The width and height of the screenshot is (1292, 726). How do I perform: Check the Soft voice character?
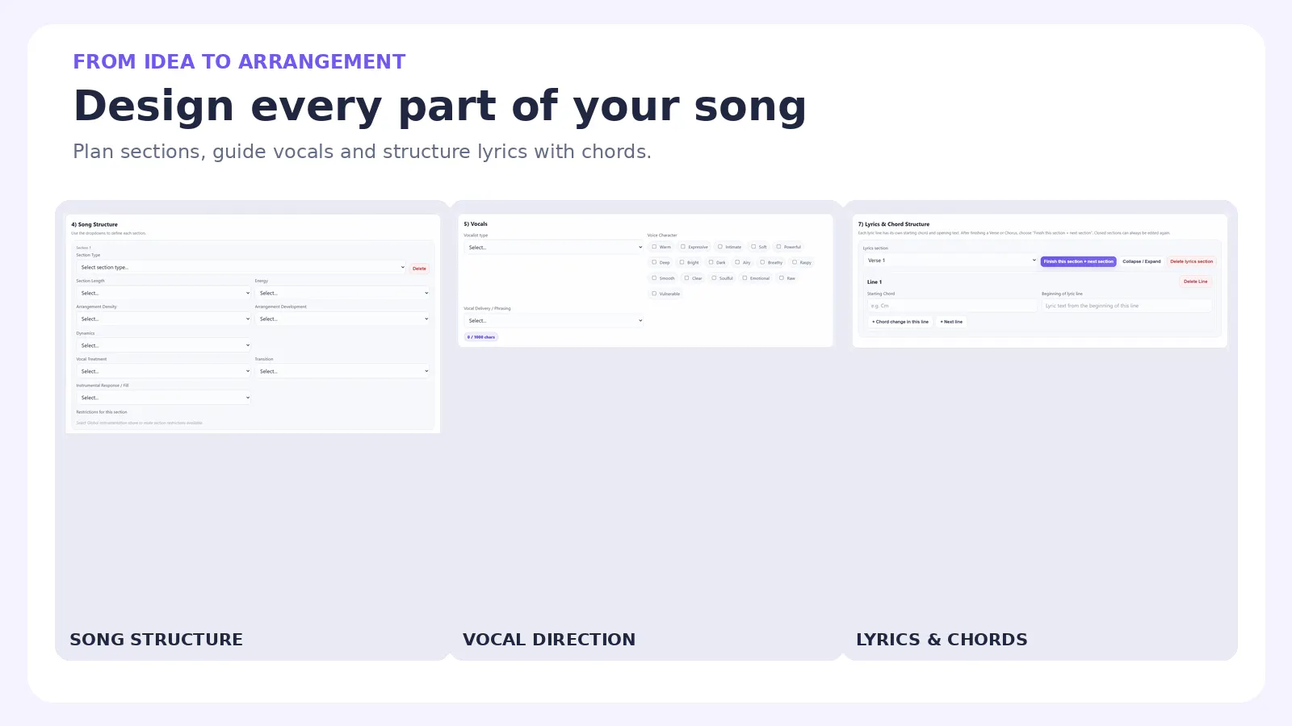(x=753, y=247)
